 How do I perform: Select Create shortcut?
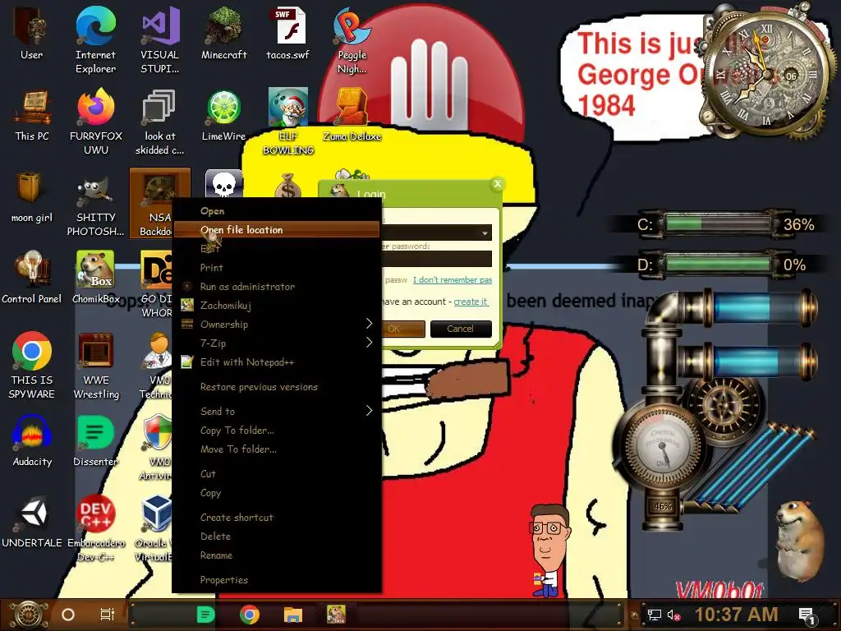click(x=277, y=517)
